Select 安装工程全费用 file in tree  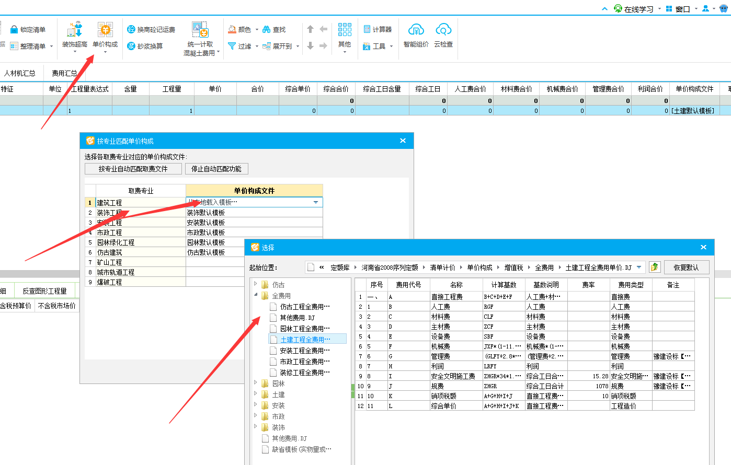coord(305,351)
